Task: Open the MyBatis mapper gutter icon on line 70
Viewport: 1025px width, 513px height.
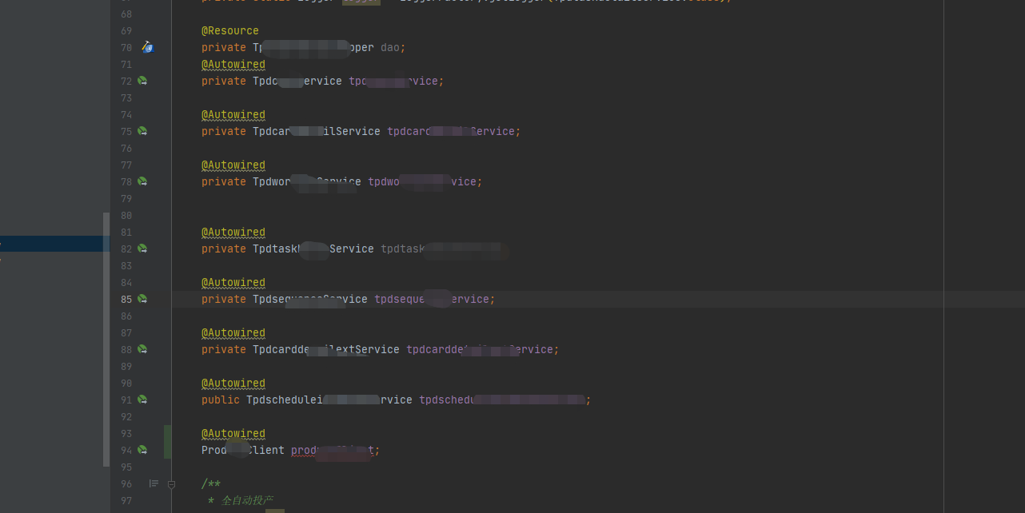Action: (x=147, y=47)
